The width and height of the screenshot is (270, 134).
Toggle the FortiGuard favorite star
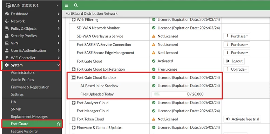[59, 124]
